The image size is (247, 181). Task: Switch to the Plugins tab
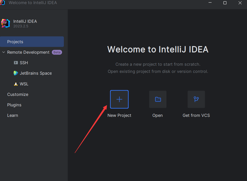(14, 105)
